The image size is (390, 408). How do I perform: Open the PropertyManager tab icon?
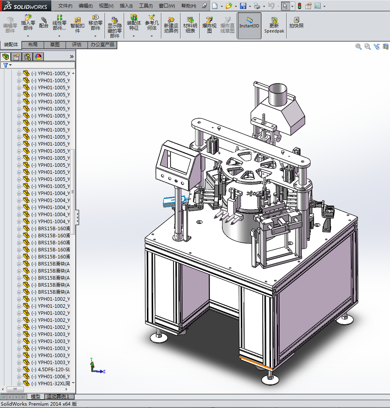tap(16, 57)
